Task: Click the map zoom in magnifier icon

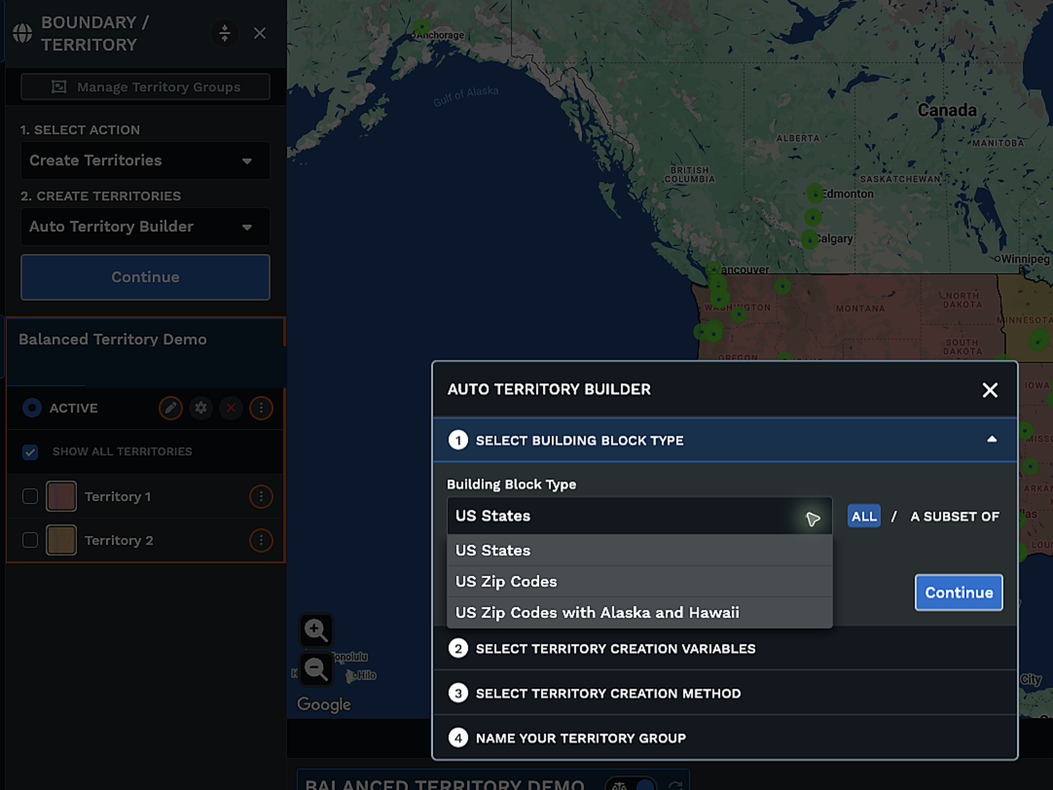Action: pos(316,630)
